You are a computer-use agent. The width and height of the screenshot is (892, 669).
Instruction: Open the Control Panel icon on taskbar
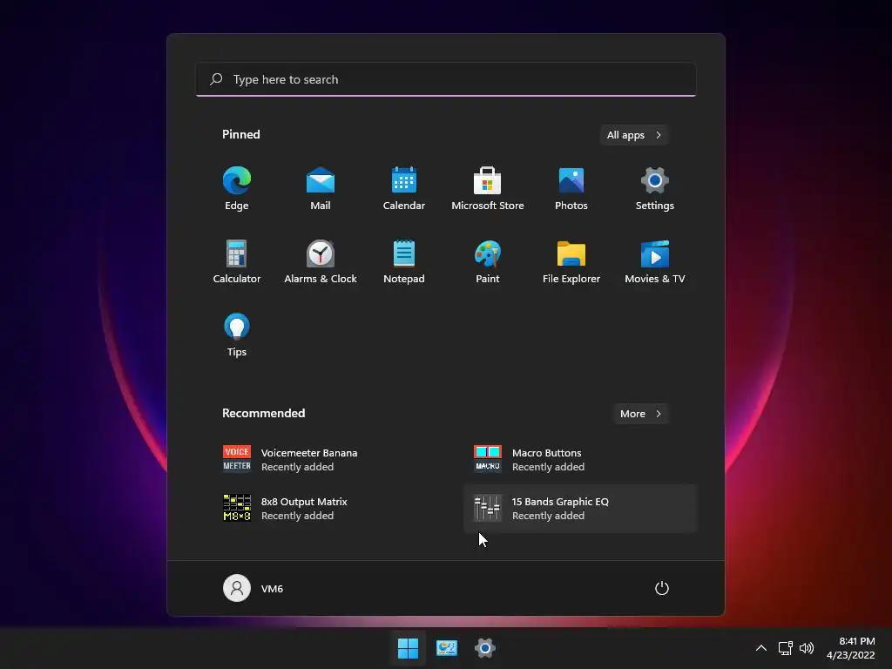pos(447,648)
